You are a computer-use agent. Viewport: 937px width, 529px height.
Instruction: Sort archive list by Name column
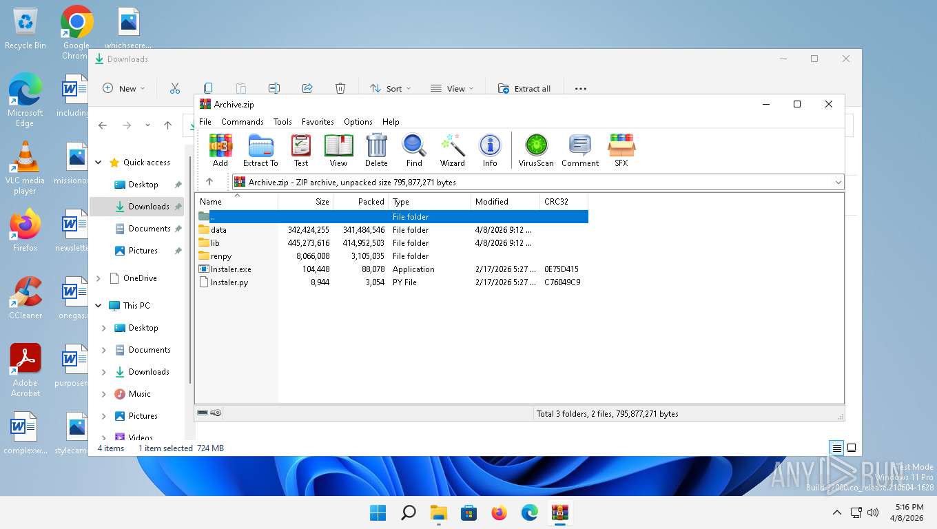[x=237, y=202]
